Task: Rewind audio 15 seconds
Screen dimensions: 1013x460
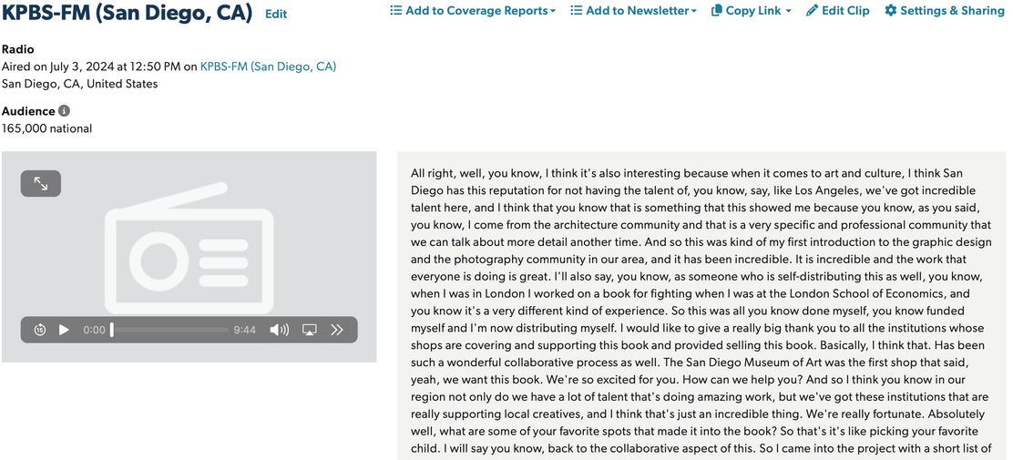Action: tap(40, 330)
